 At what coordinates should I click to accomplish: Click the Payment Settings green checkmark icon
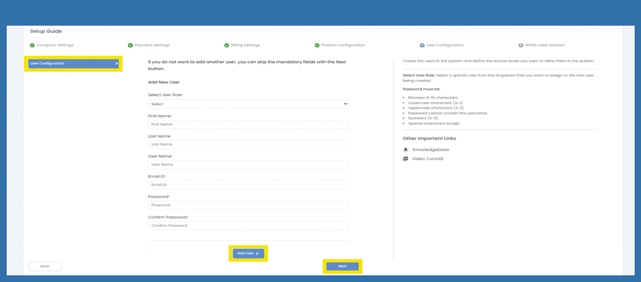[130, 45]
